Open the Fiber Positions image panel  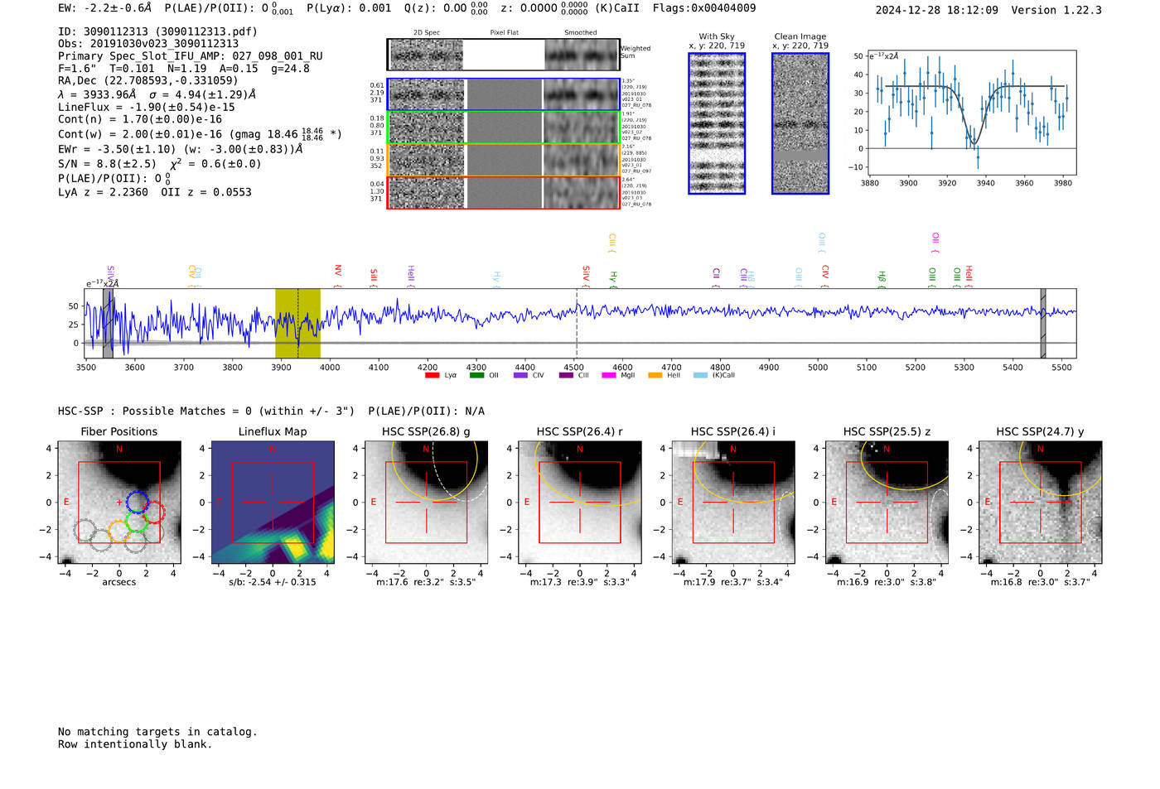(x=119, y=502)
